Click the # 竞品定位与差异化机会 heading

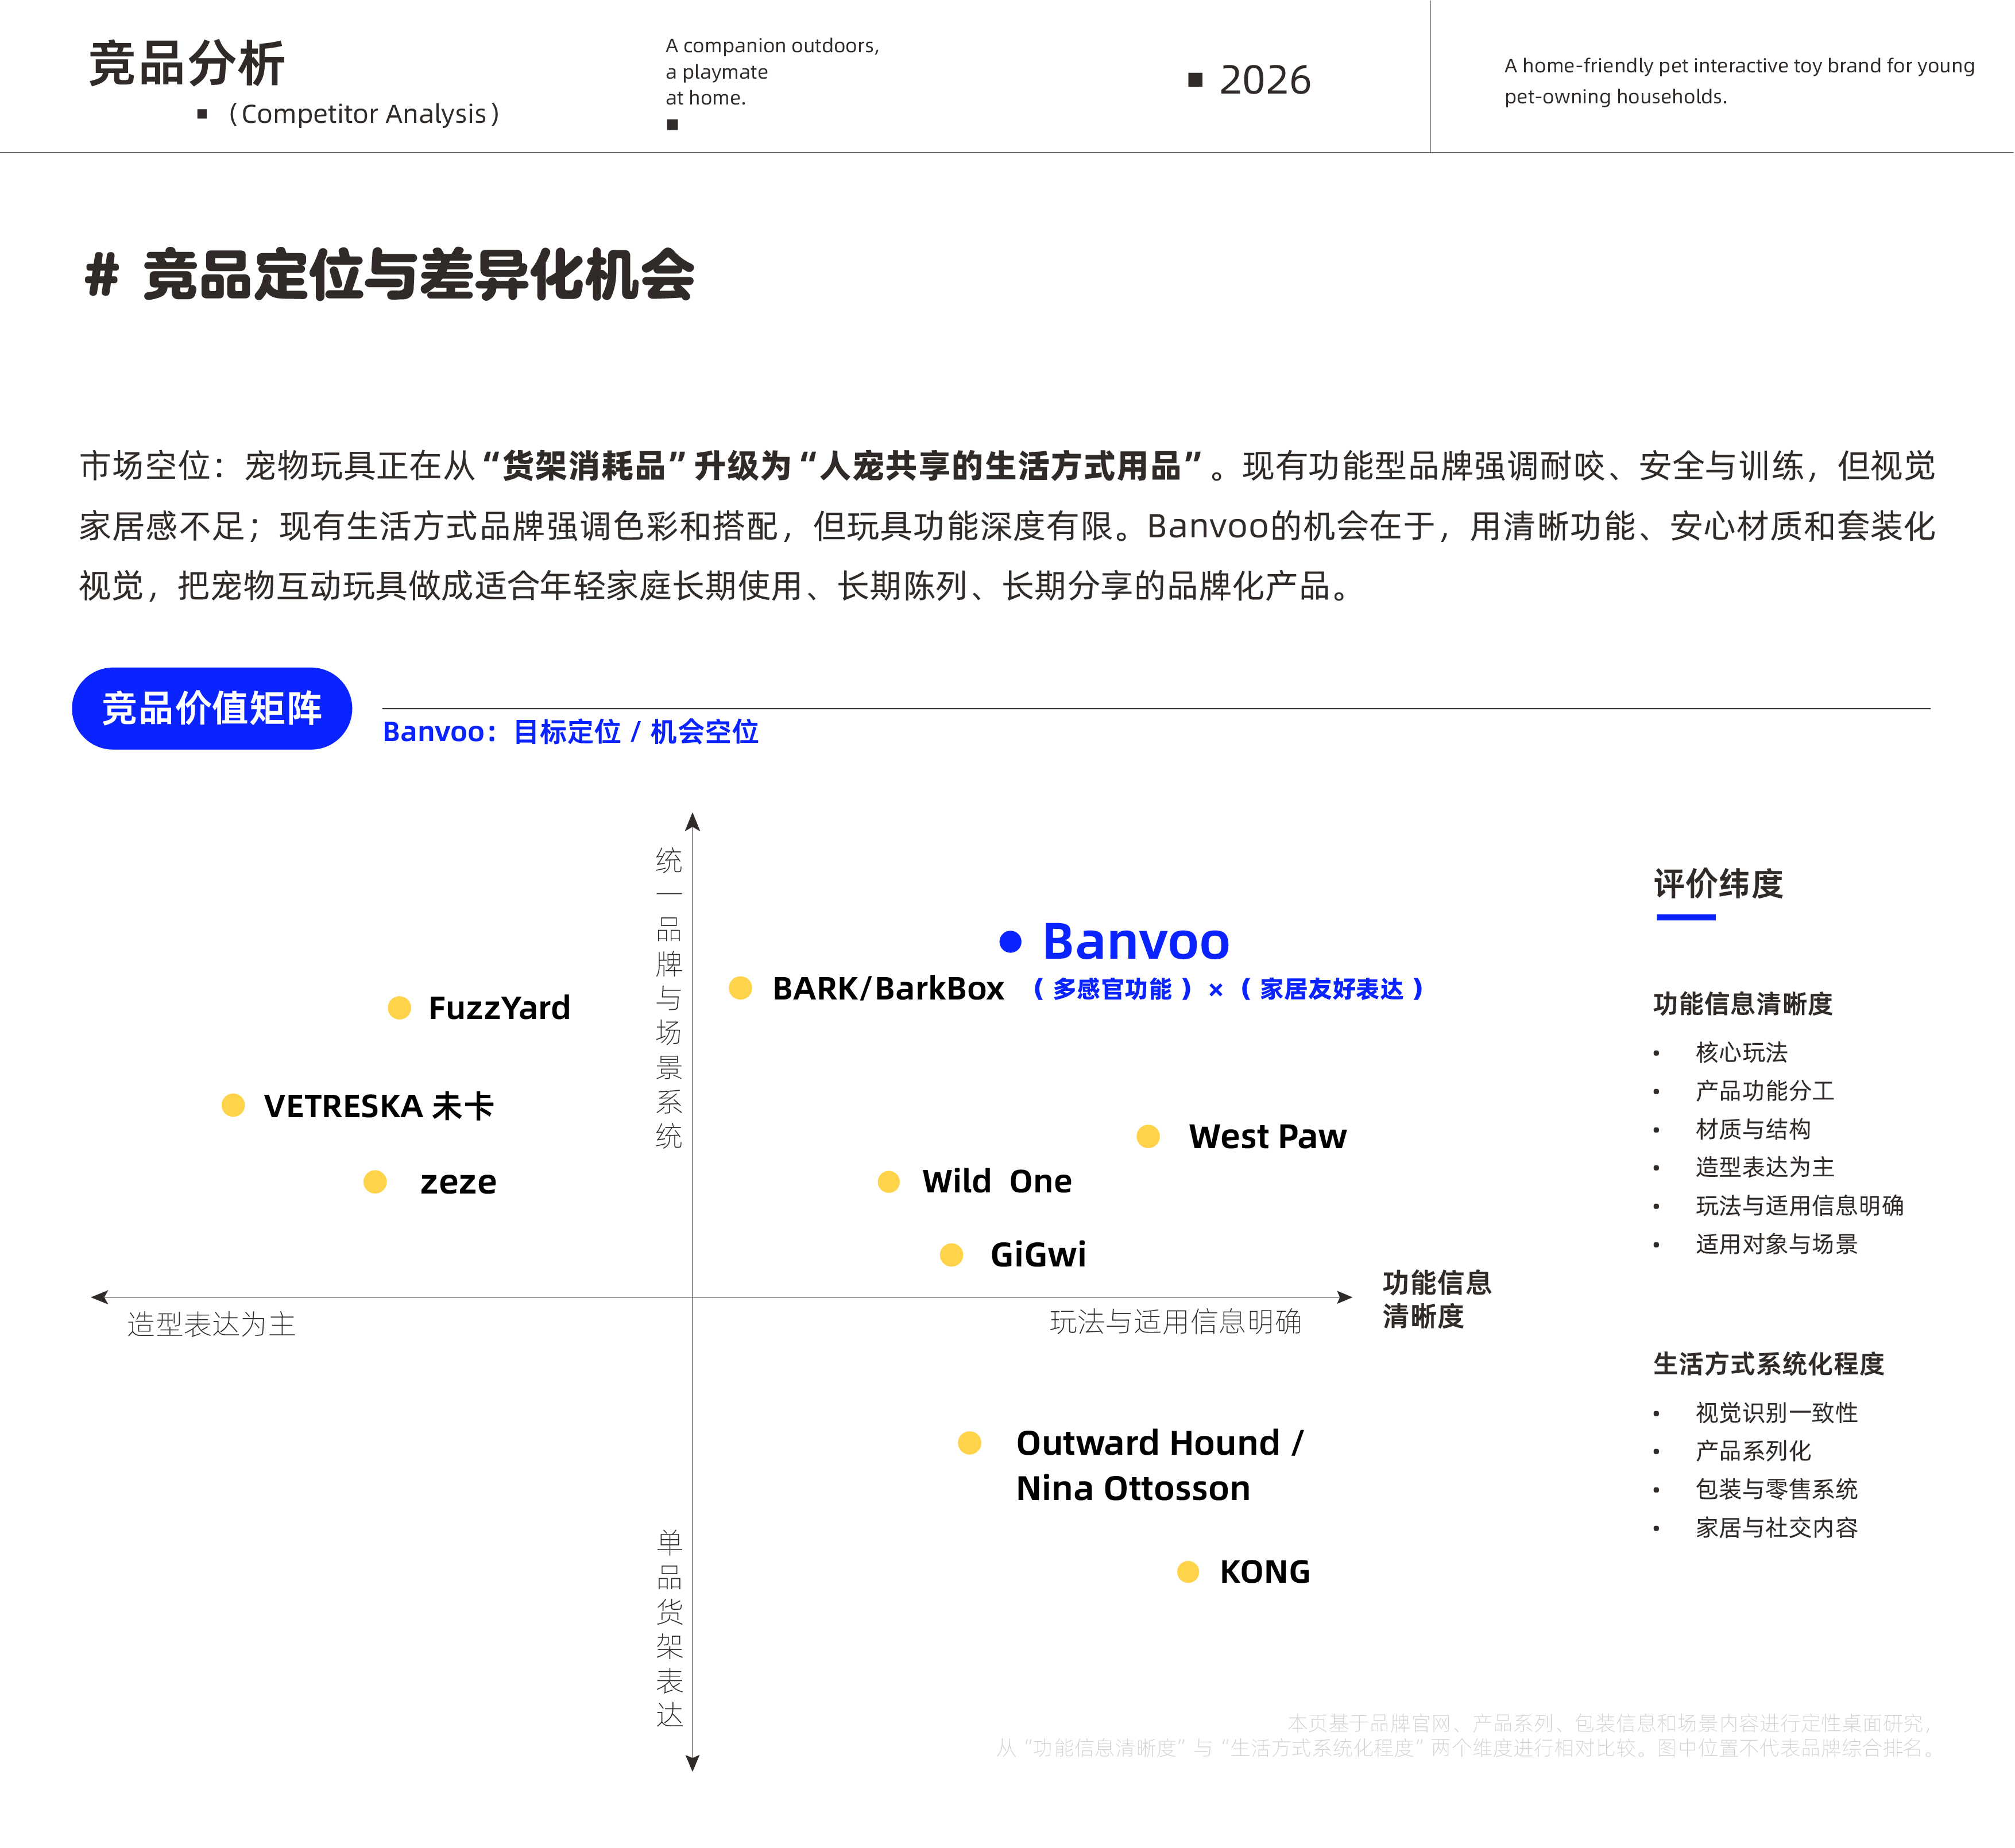[x=390, y=275]
